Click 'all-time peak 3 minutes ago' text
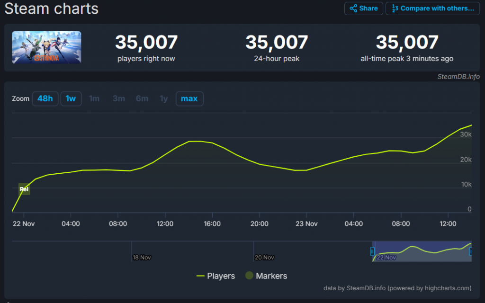 click(407, 58)
